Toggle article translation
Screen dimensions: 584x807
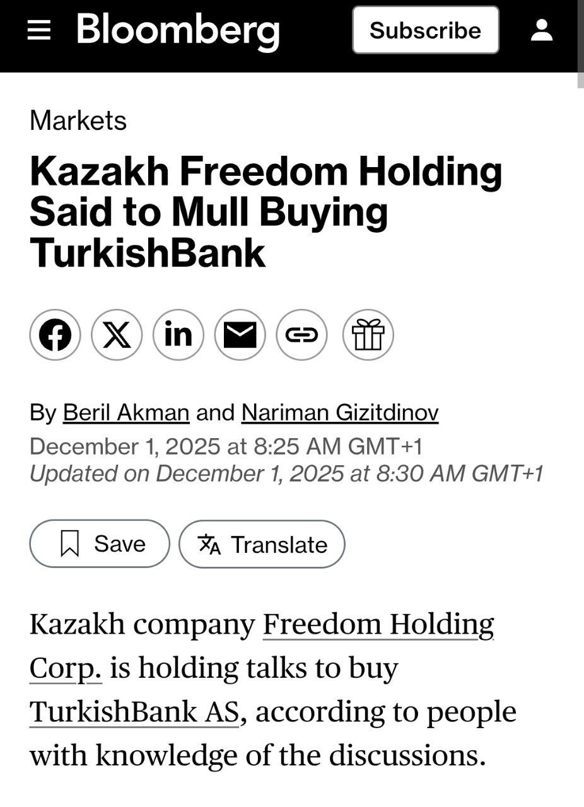click(x=262, y=544)
